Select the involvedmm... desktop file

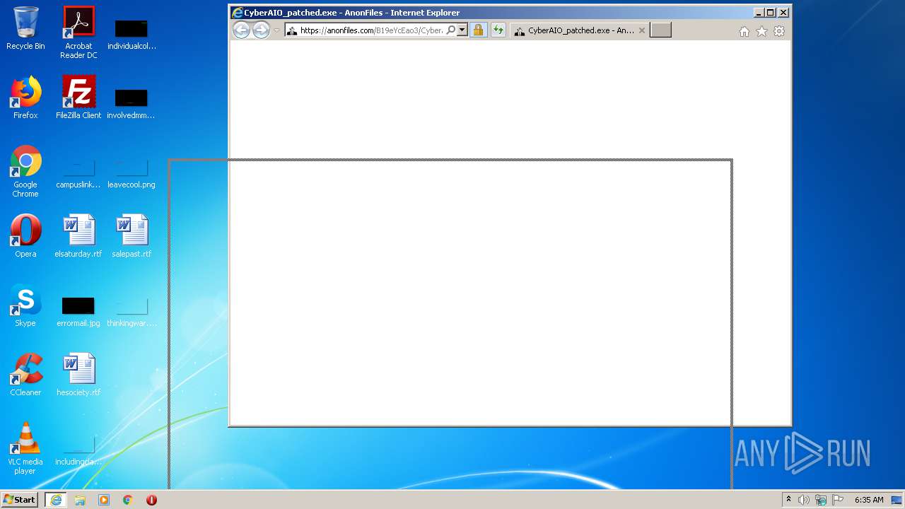coord(132,104)
